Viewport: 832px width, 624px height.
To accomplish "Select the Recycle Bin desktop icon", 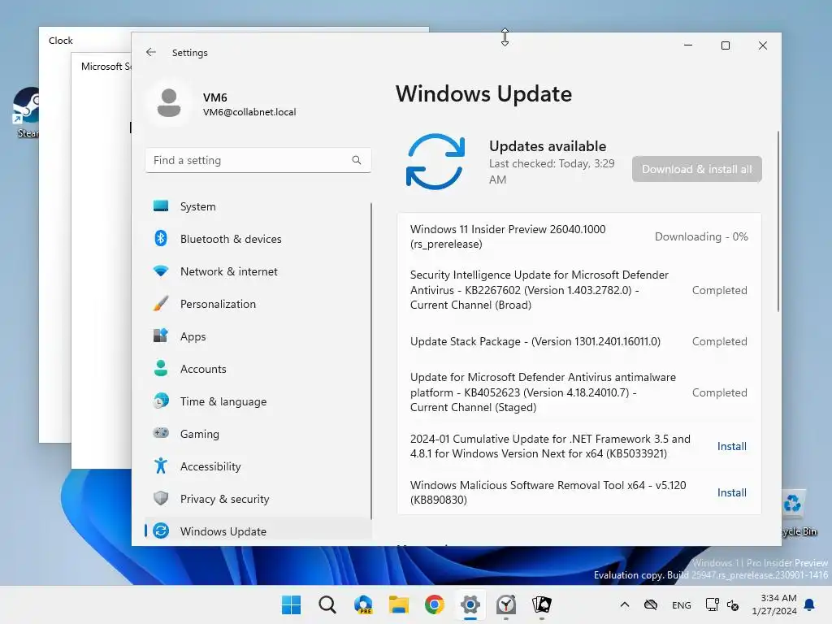I will (798, 513).
